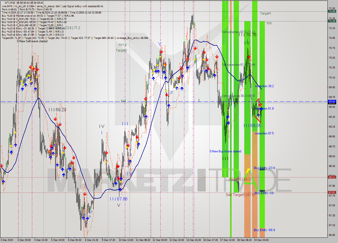The image size is (338, 243).
Task: Click the blue 'correction 61.8' label
Action: [x=264, y=109]
